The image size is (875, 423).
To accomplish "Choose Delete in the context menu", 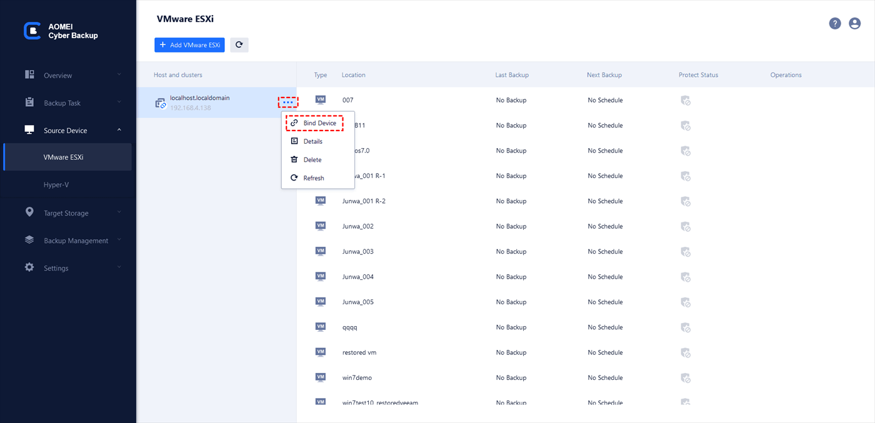I will pos(312,159).
